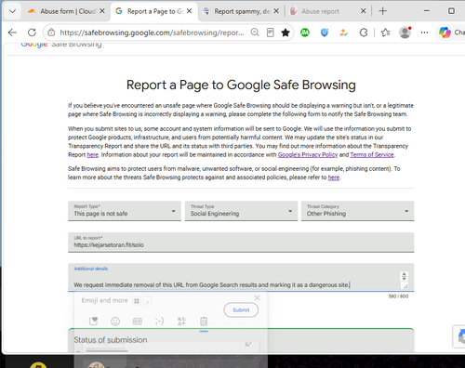465x368 pixels.
Task: Close the Abuse form Cloudflare tab
Action: pos(102,11)
